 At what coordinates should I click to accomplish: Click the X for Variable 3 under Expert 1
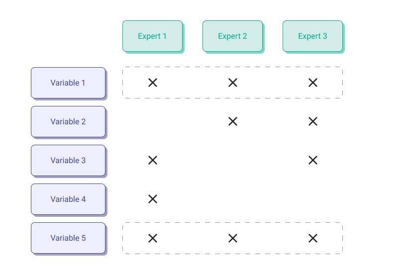point(153,160)
